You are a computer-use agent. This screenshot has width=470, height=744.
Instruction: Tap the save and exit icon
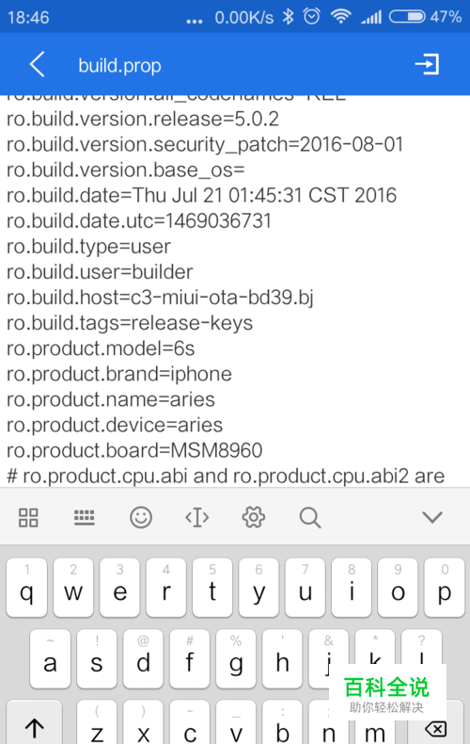[x=428, y=64]
